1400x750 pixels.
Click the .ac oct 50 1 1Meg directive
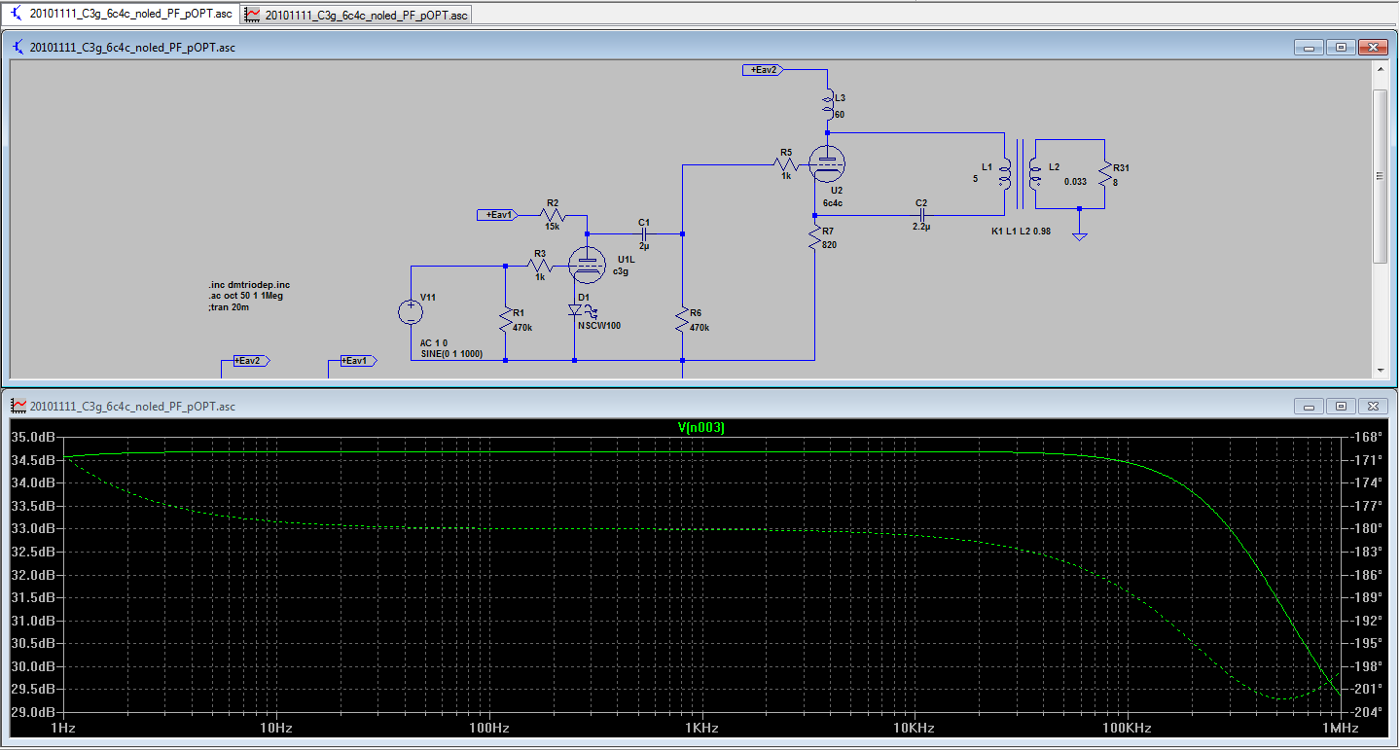pos(245,296)
